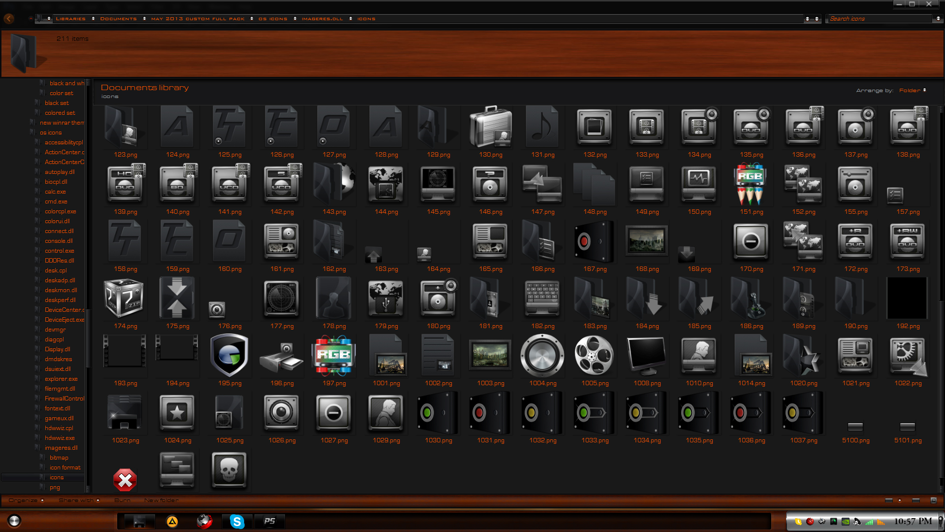Click the NVIDIA icon in the system tray
The width and height of the screenshot is (945, 532).
(x=845, y=521)
